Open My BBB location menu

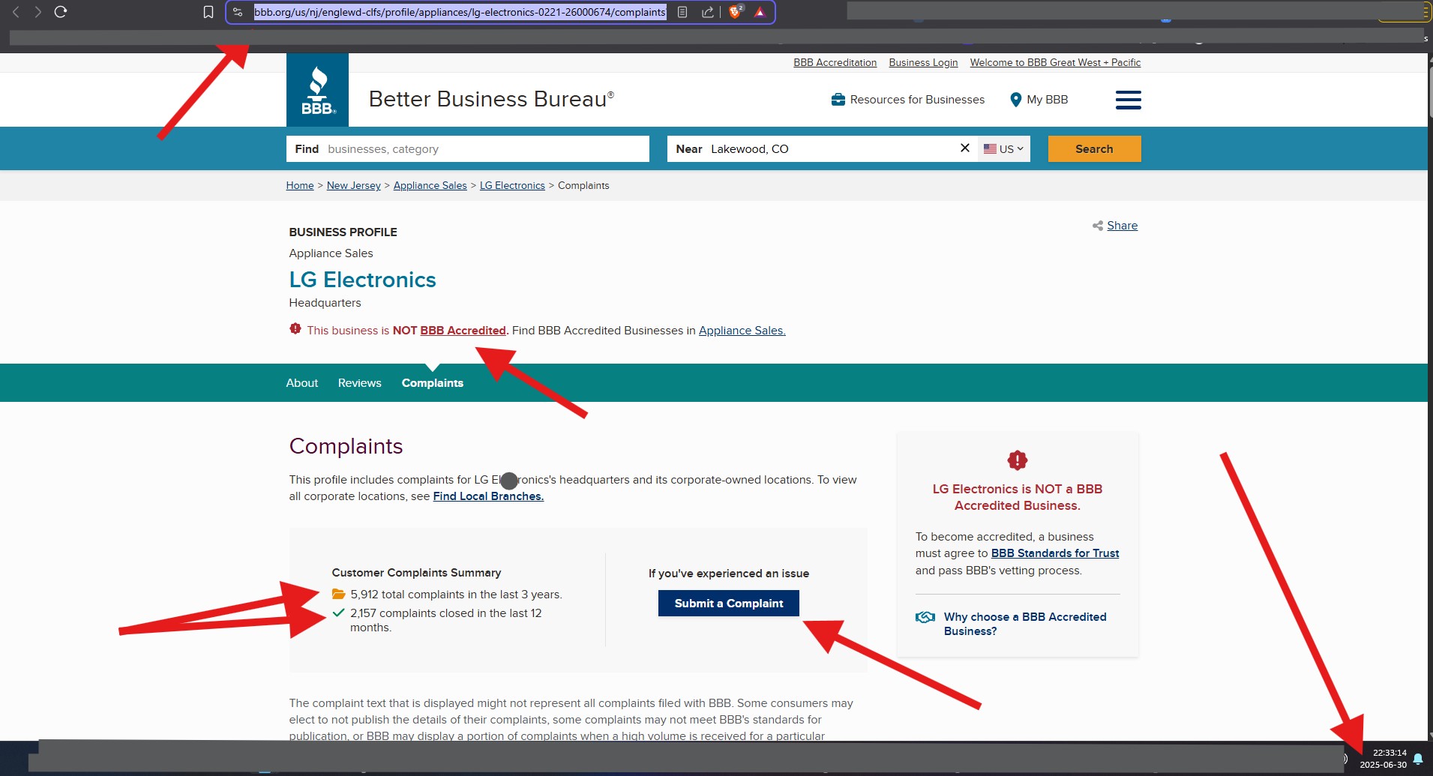pos(1039,100)
